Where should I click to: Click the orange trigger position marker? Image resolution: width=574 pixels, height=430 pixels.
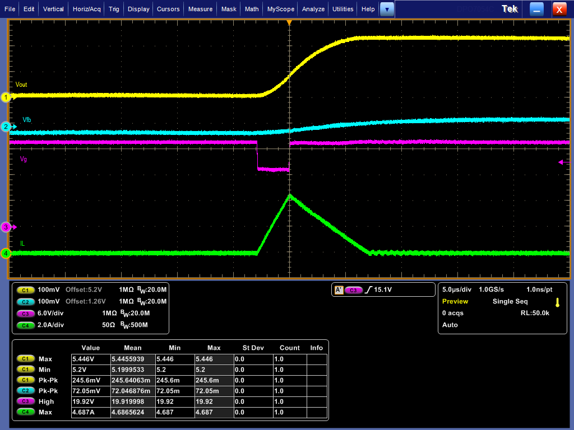[x=289, y=22]
